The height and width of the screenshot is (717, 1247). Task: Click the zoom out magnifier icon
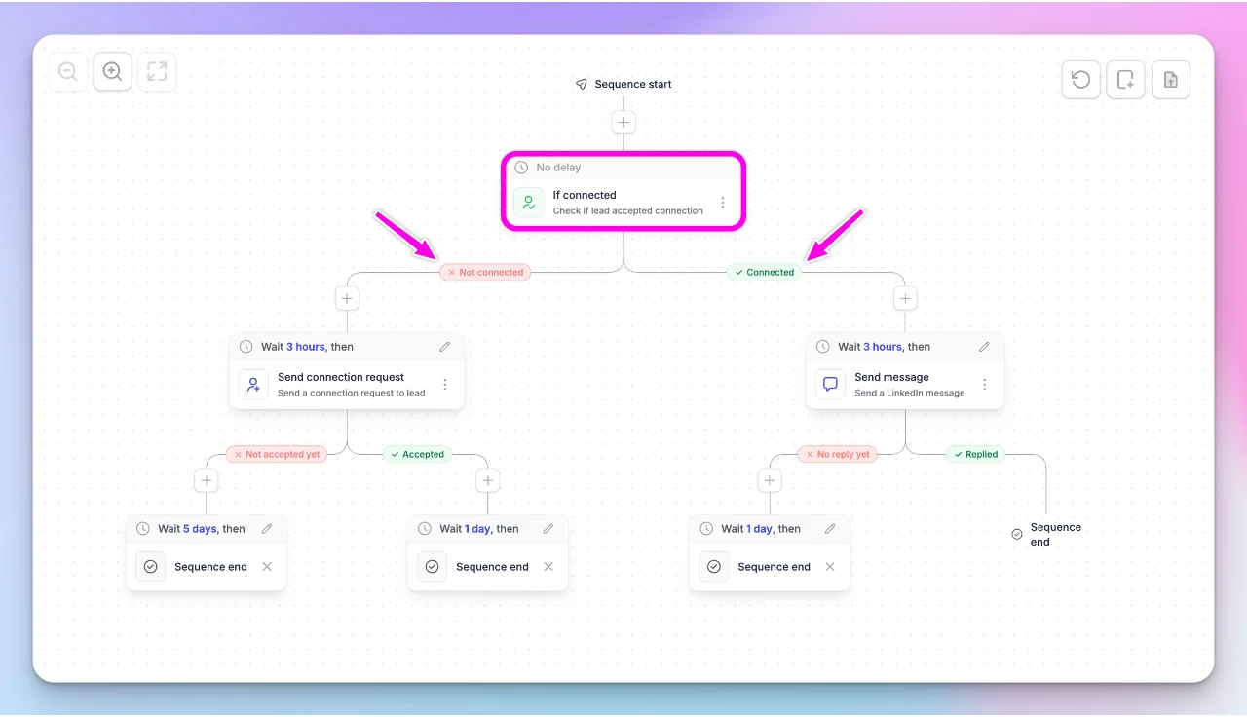pos(67,71)
